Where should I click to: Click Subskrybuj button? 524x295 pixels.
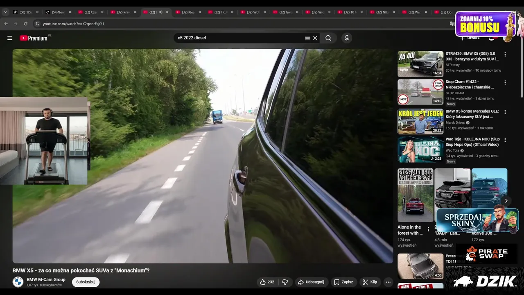[86, 282]
